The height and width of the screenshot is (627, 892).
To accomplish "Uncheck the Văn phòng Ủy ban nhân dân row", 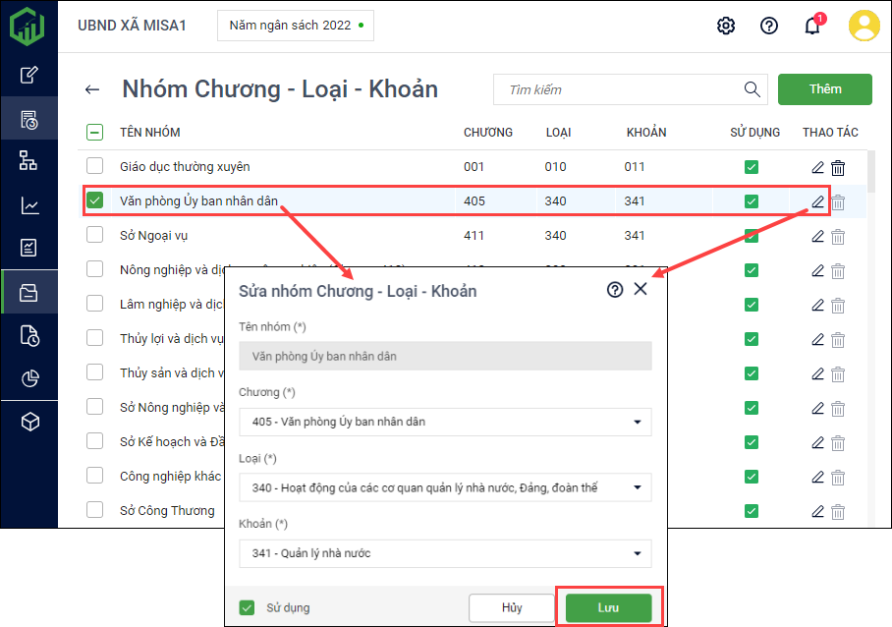I will (x=95, y=201).
